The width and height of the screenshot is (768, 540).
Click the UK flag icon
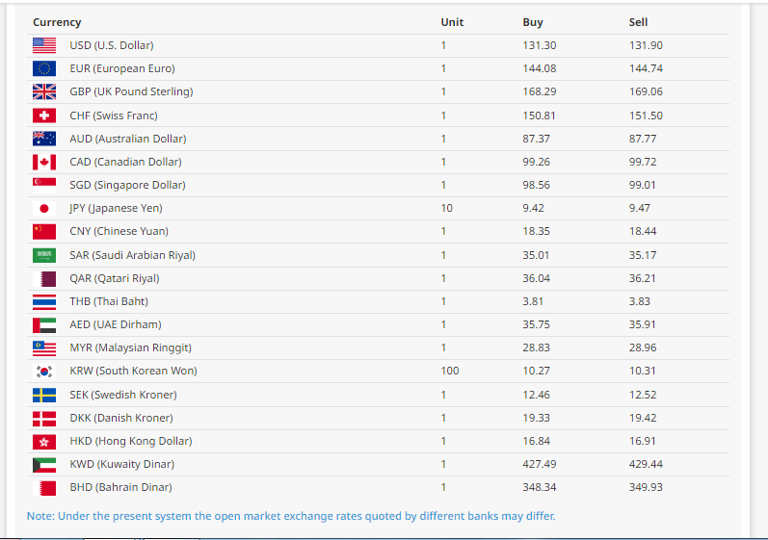(44, 91)
